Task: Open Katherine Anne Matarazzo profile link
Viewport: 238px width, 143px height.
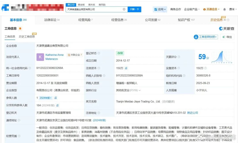Action: tap(54, 57)
